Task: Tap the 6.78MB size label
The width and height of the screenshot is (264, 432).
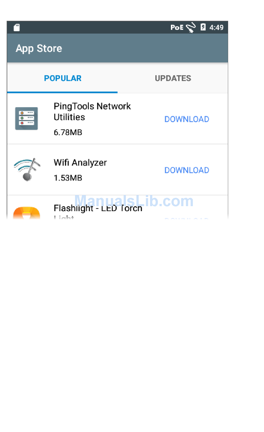Action: [x=68, y=132]
